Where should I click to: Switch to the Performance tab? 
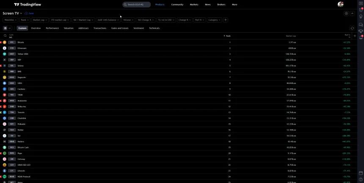[x=52, y=28]
